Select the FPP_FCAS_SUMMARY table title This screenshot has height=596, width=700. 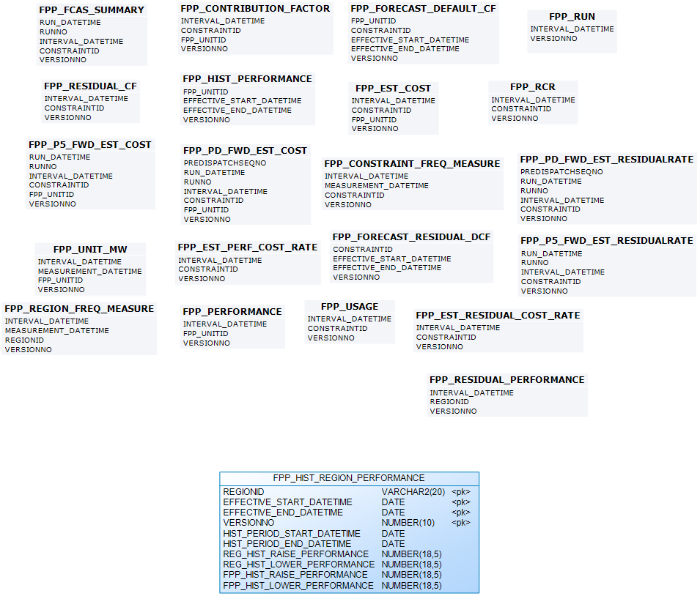92,10
